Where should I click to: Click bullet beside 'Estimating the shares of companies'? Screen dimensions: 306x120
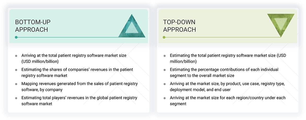(x=16, y=70)
